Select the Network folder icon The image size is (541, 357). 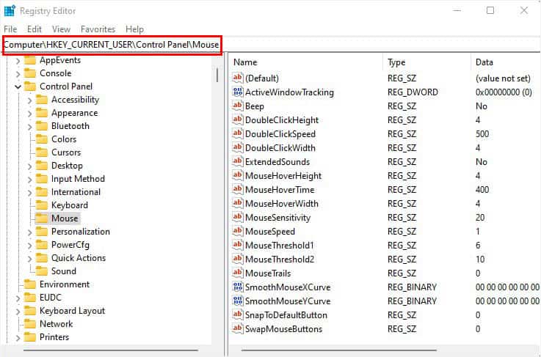[x=30, y=324]
